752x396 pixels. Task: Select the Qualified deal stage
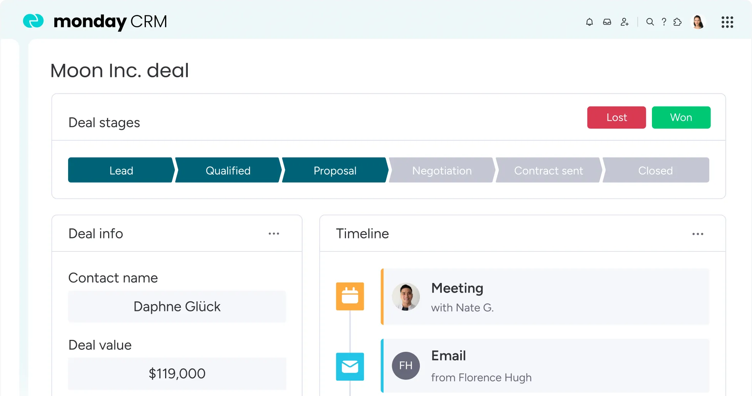point(228,170)
